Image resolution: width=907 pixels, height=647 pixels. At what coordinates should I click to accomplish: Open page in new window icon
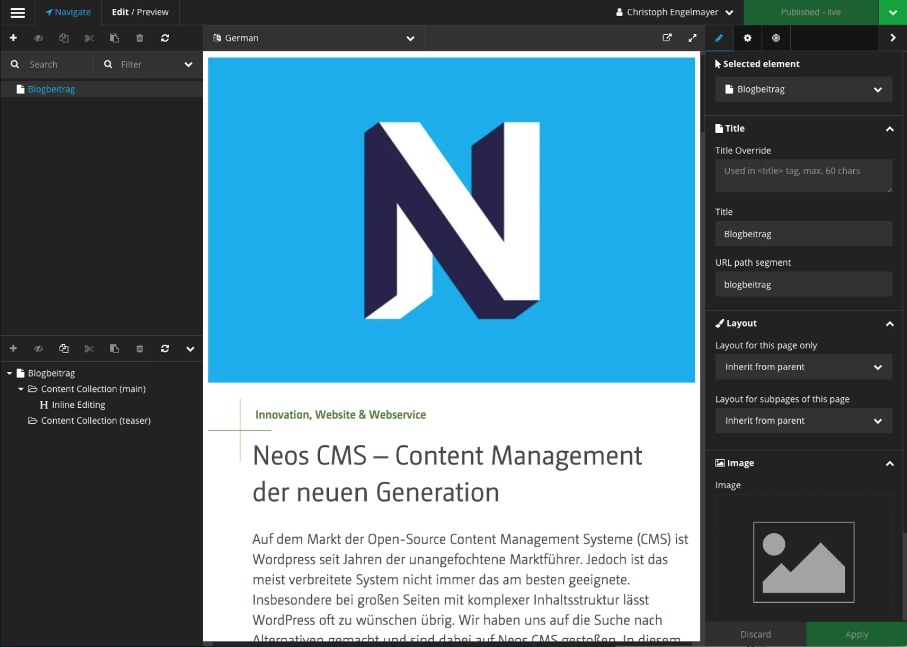click(x=667, y=38)
